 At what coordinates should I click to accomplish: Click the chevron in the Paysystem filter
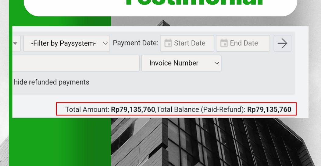tap(105, 43)
